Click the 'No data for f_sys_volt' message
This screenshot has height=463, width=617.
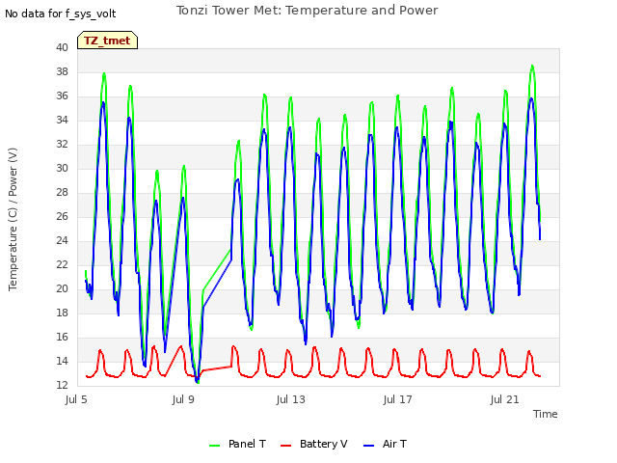pyautogui.click(x=60, y=14)
